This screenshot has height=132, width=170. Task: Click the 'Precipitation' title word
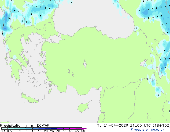pos(11,126)
